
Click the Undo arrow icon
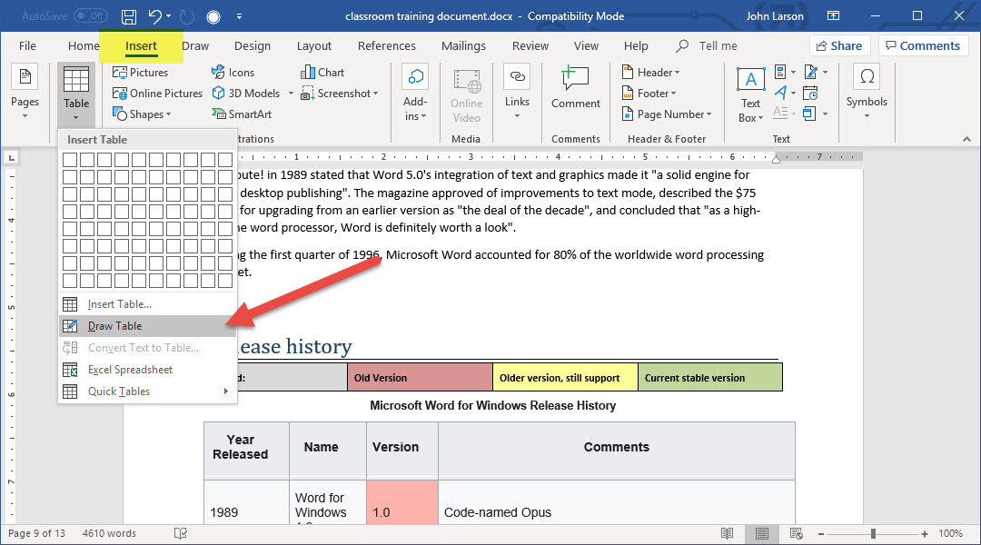click(x=155, y=16)
